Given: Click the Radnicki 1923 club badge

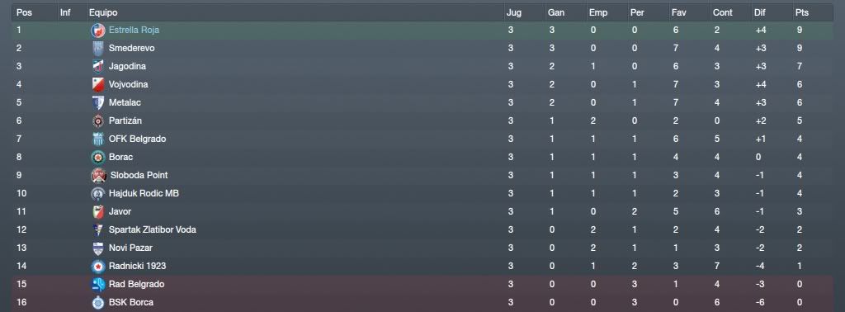Looking at the screenshot, I should click(97, 267).
